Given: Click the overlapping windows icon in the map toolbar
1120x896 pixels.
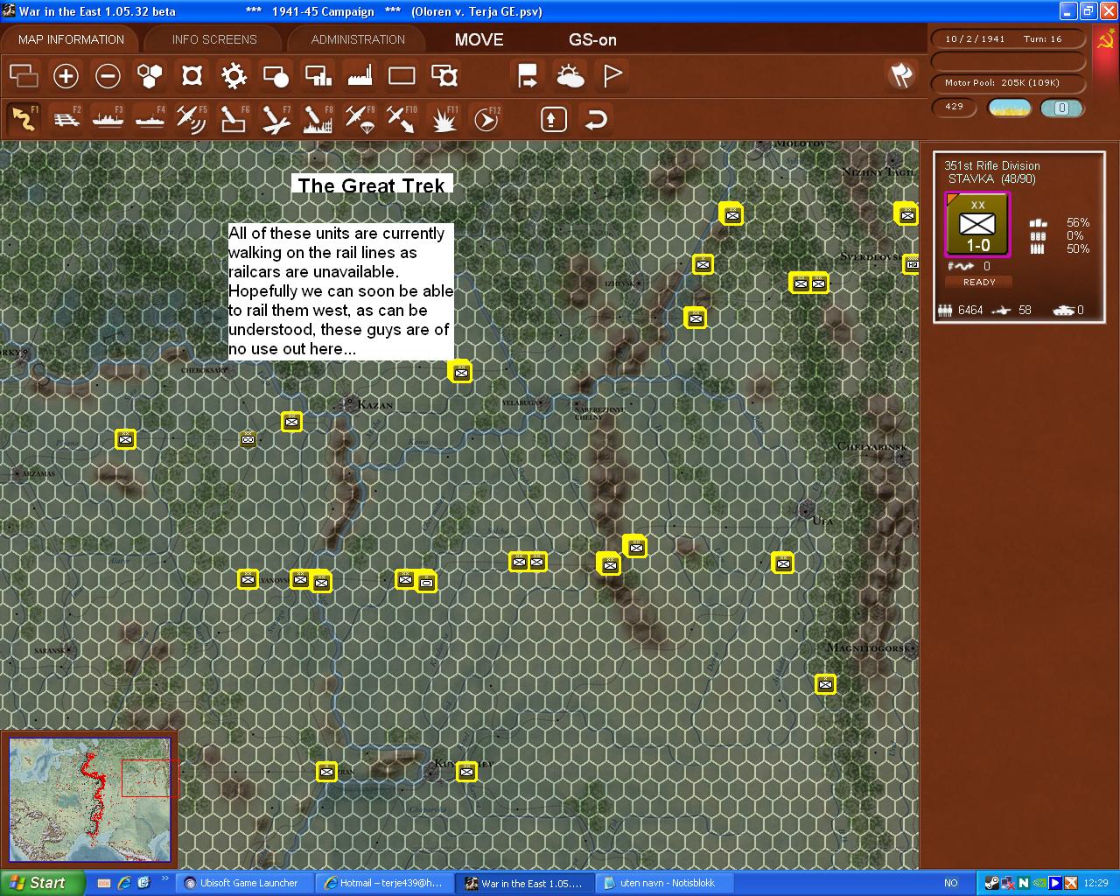Looking at the screenshot, I should 24,76.
